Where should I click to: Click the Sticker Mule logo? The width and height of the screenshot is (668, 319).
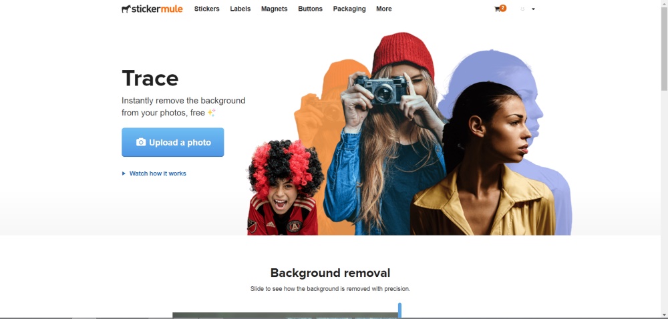click(x=152, y=9)
